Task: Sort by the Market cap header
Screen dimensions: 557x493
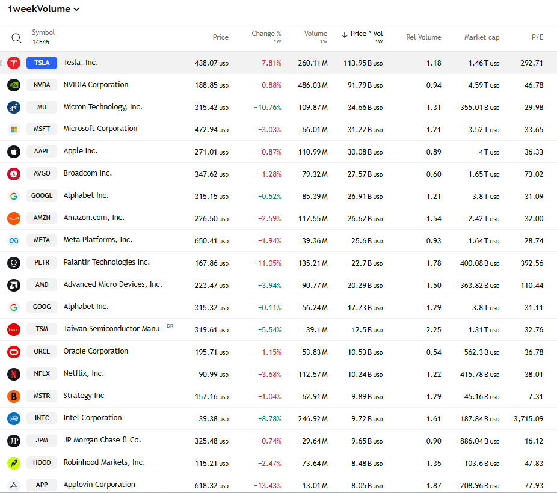Action: [482, 37]
